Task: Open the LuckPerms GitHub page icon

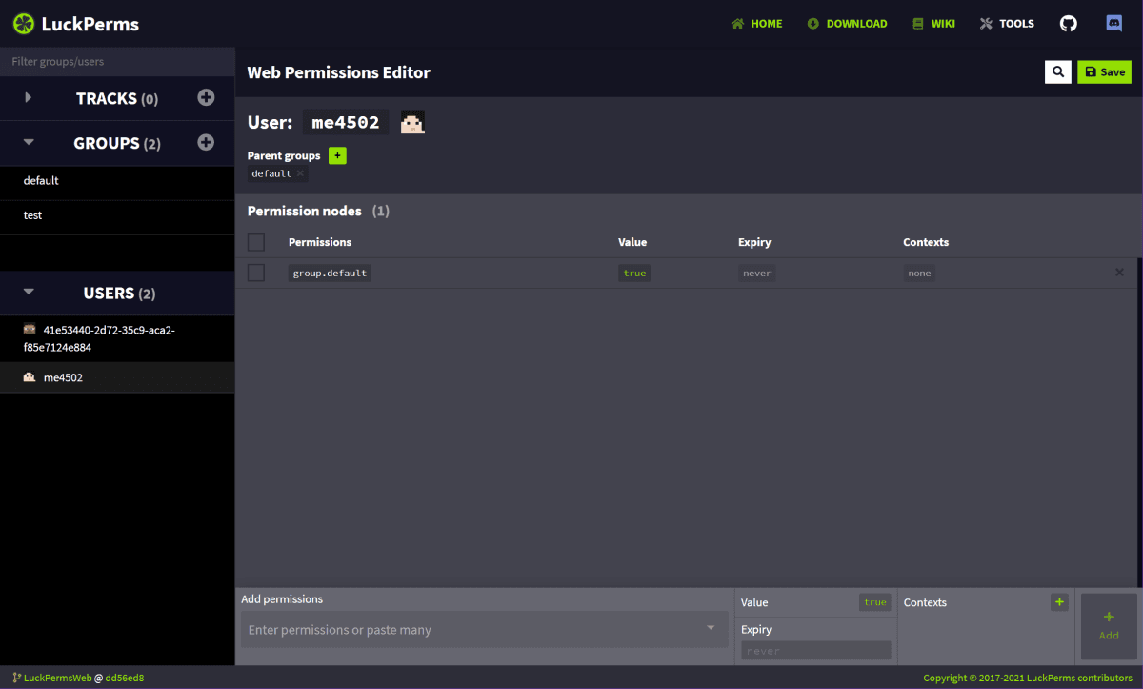Action: [x=1068, y=23]
